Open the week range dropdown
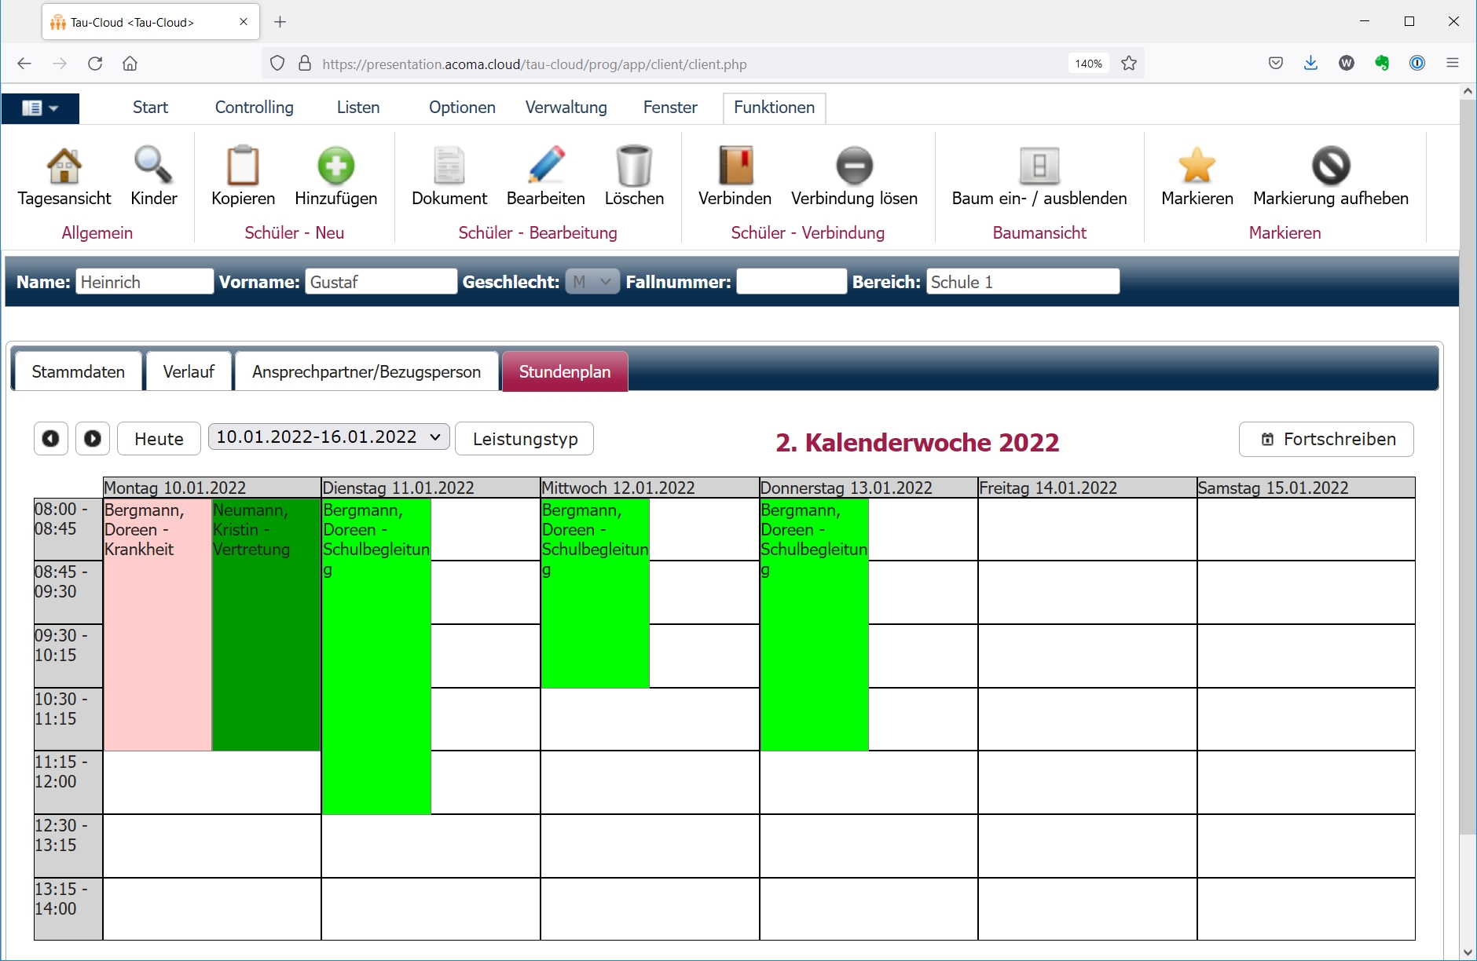 (329, 437)
